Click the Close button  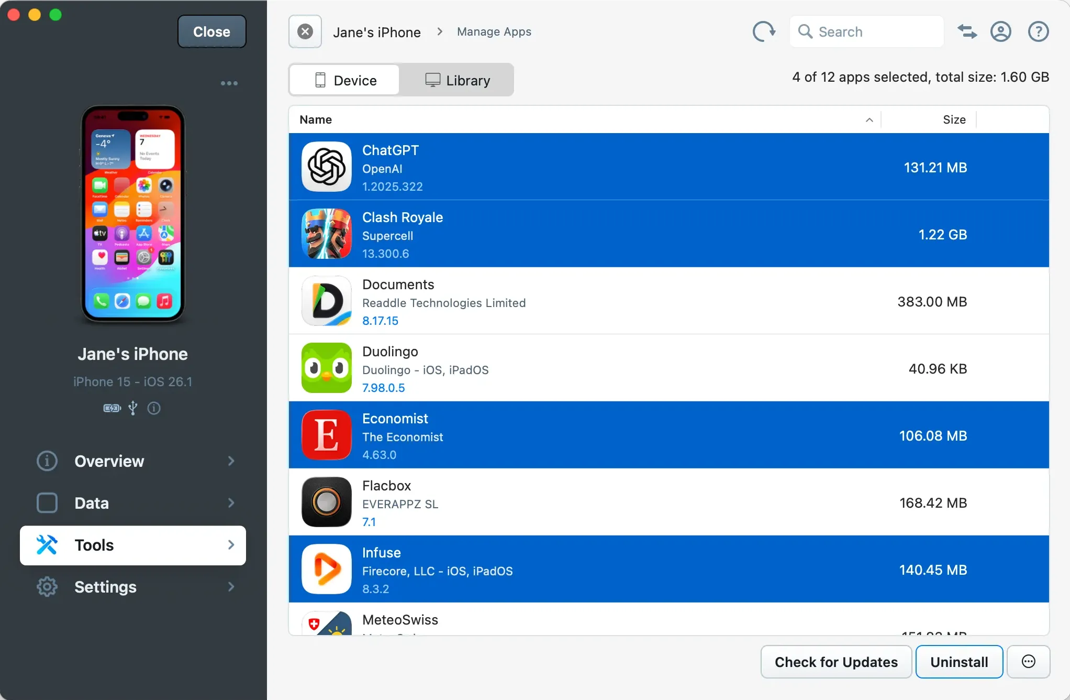[x=211, y=32]
